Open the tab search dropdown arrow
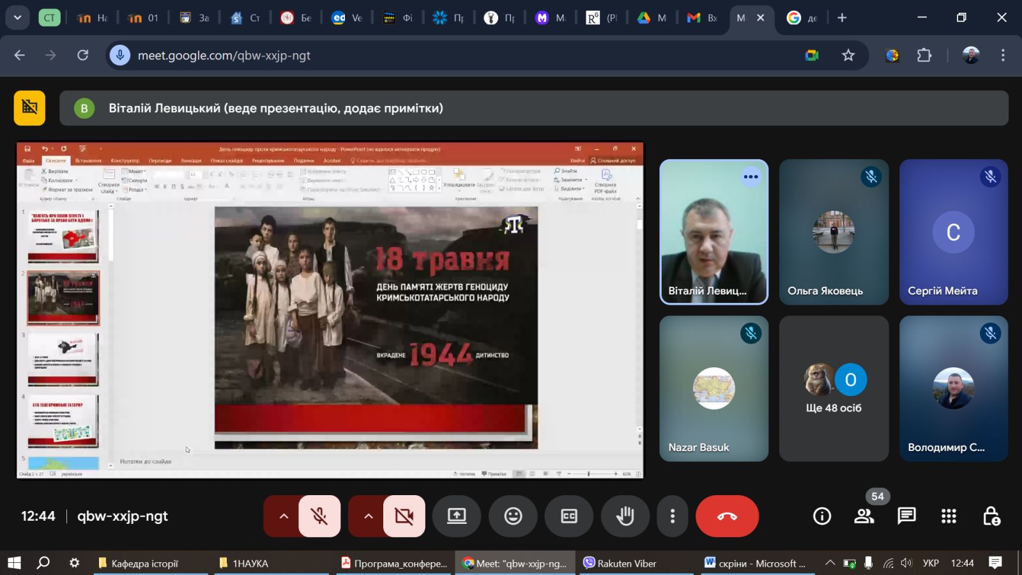1022x575 pixels. 17,18
